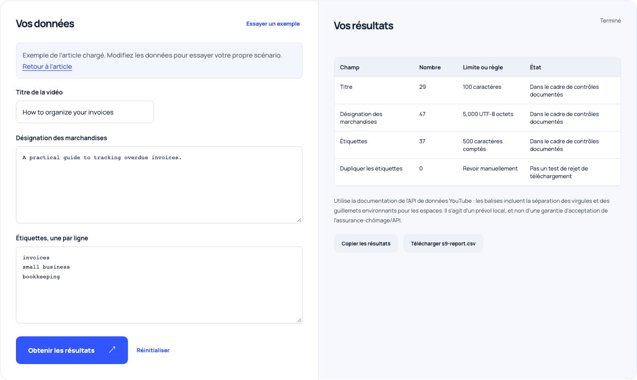
Task: Select the Dupliquer les étiquettes cell
Action: pos(371,168)
